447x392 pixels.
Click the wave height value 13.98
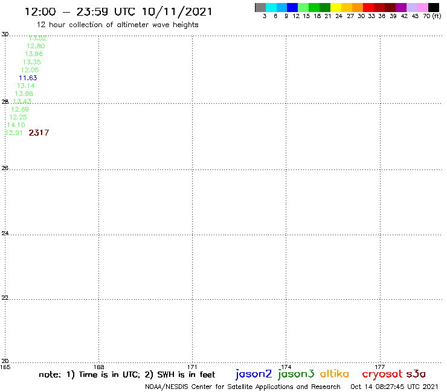click(24, 93)
